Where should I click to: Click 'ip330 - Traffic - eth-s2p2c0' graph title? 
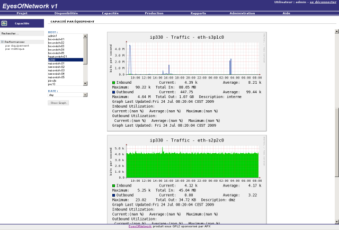[x=187, y=140]
